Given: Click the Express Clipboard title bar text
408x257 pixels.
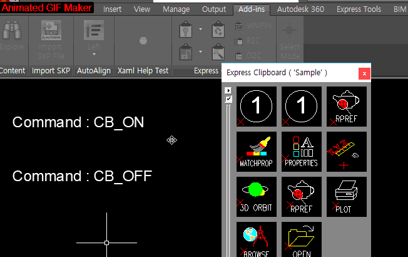Looking at the screenshot, I should pyautogui.click(x=277, y=73).
